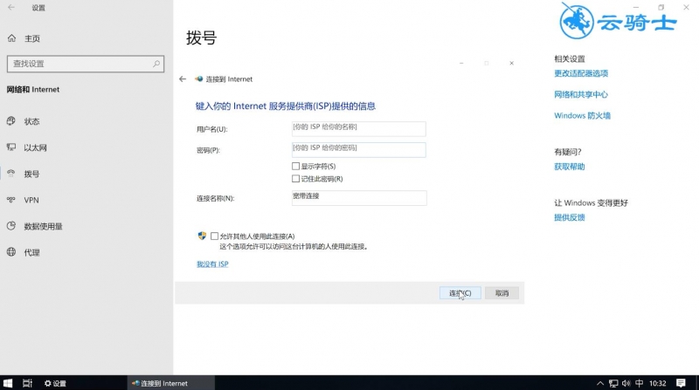699x390 pixels.
Task: Open the 我没有 ISP link
Action: click(212, 264)
